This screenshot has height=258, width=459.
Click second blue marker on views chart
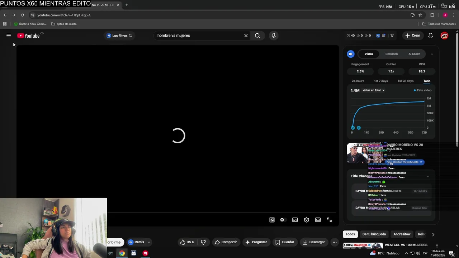tap(359, 128)
